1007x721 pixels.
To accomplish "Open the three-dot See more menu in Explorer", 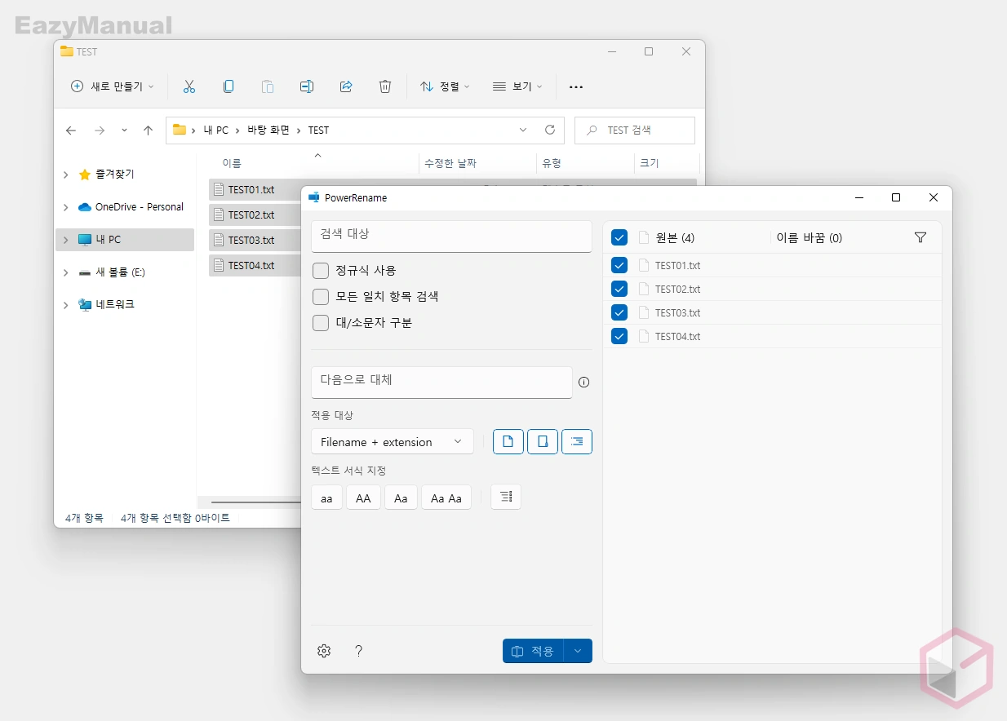I will (x=576, y=87).
